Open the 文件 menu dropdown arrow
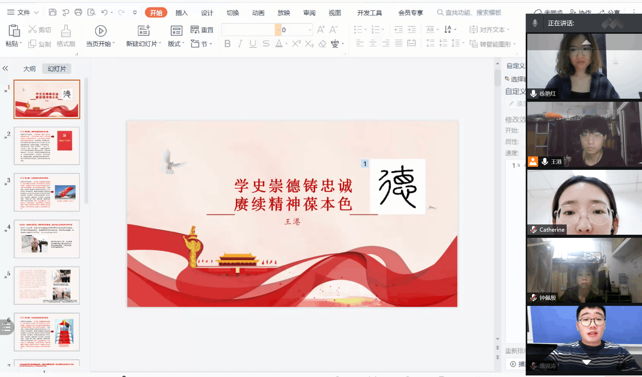 37,12
